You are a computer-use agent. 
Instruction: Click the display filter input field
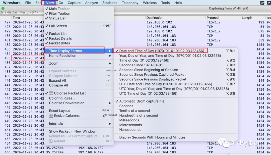[22, 13]
